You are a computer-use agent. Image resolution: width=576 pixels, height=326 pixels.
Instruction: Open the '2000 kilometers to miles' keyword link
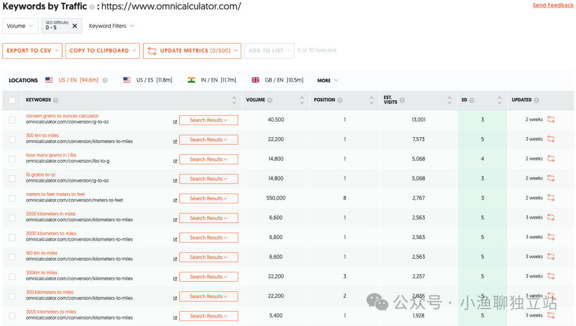51,233
